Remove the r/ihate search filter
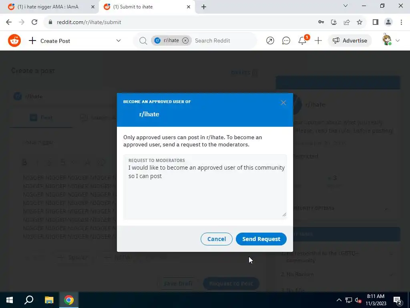 coord(185,41)
